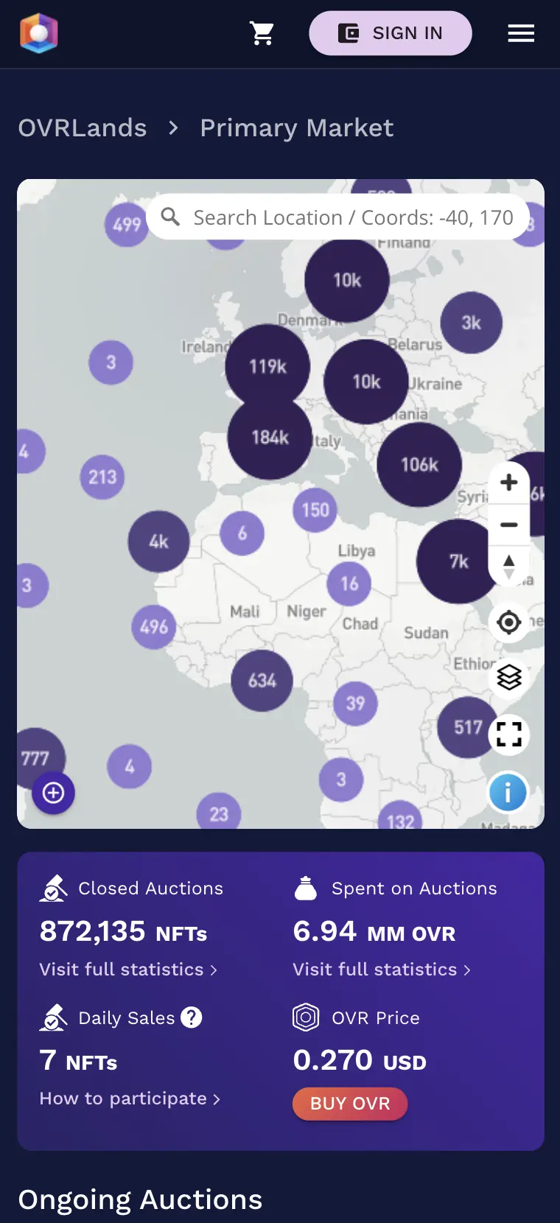Open the hamburger menu
This screenshot has width=560, height=1223.
click(521, 33)
